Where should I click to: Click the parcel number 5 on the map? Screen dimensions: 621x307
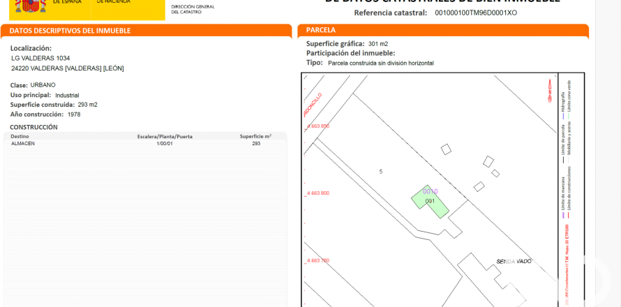click(x=381, y=172)
